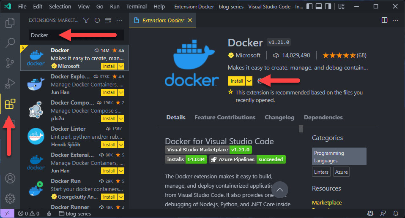Image resolution: width=405 pixels, height=218 pixels.
Task: Expand install dropdown for Docker Compose
Action: [x=121, y=118]
